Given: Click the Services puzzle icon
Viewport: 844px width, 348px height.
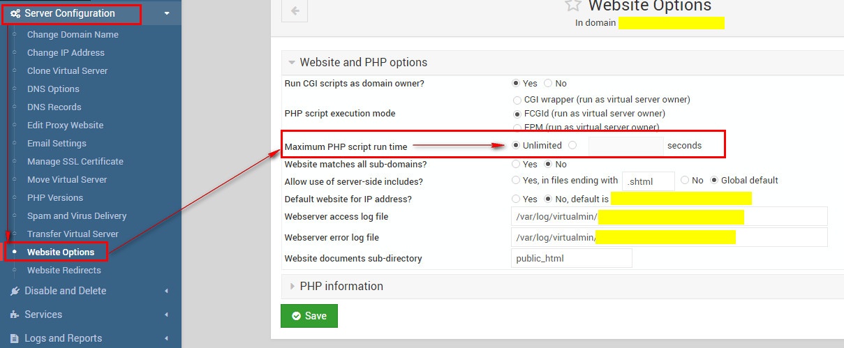Looking at the screenshot, I should pyautogui.click(x=15, y=315).
